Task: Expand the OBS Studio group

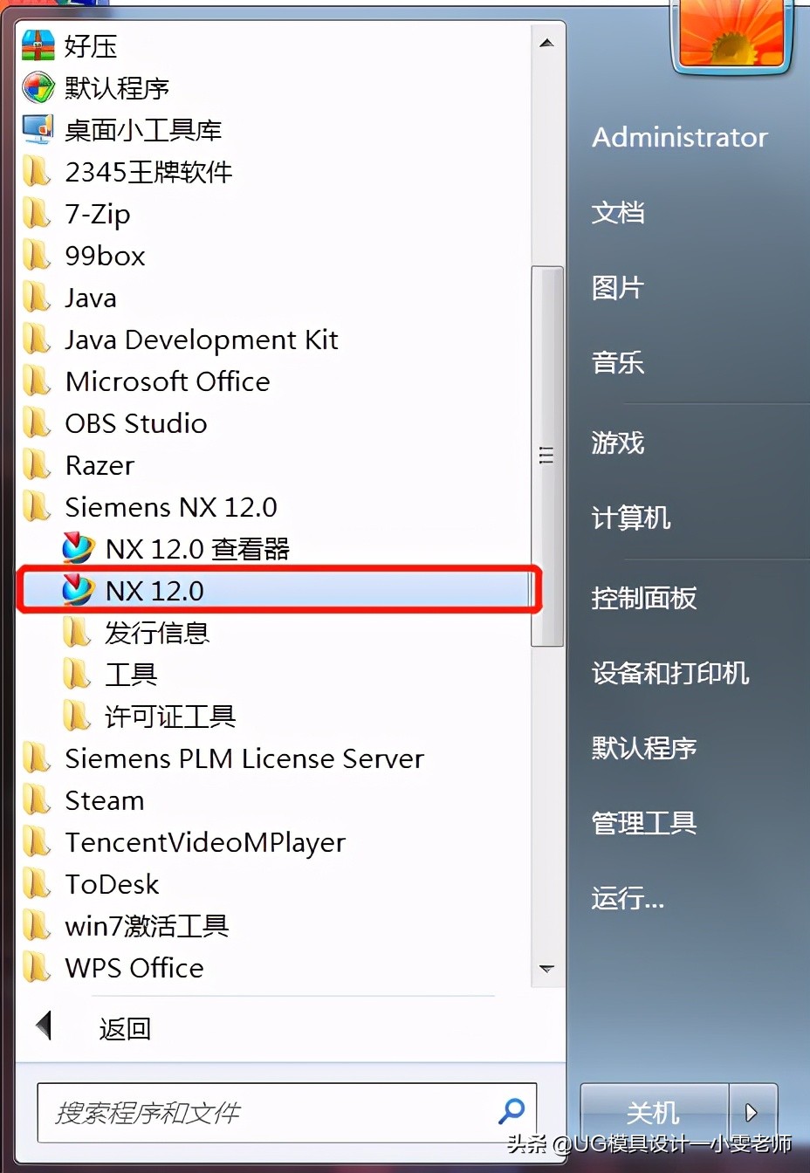Action: (x=136, y=423)
